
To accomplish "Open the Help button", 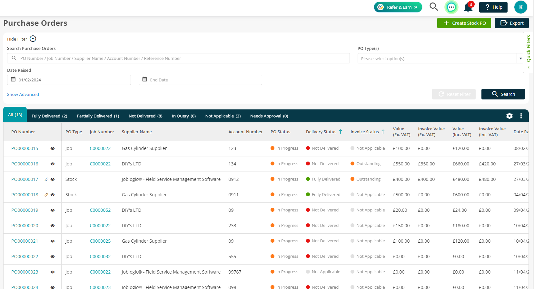I will (493, 7).
